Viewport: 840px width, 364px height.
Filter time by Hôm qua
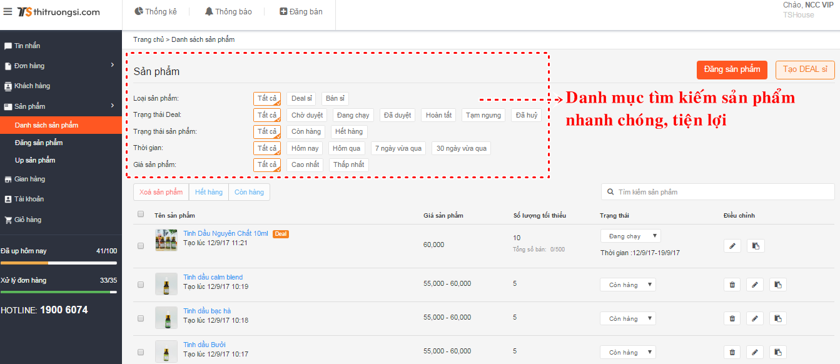[x=347, y=148]
